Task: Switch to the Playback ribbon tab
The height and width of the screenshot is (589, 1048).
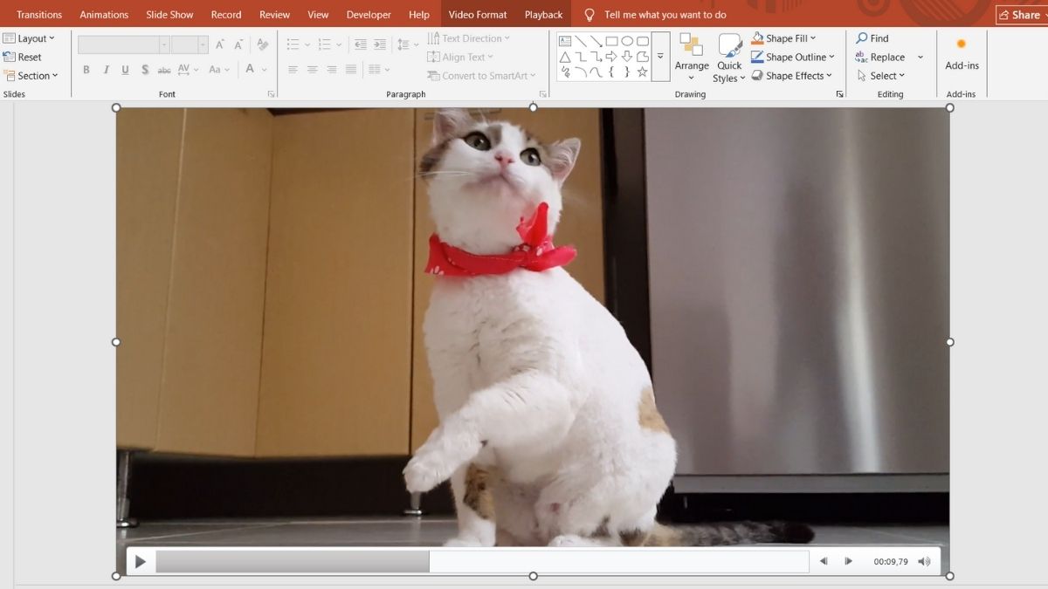Action: pyautogui.click(x=542, y=14)
